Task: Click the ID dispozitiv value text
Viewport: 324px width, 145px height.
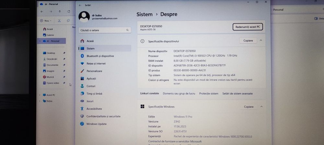Action: coord(200,65)
